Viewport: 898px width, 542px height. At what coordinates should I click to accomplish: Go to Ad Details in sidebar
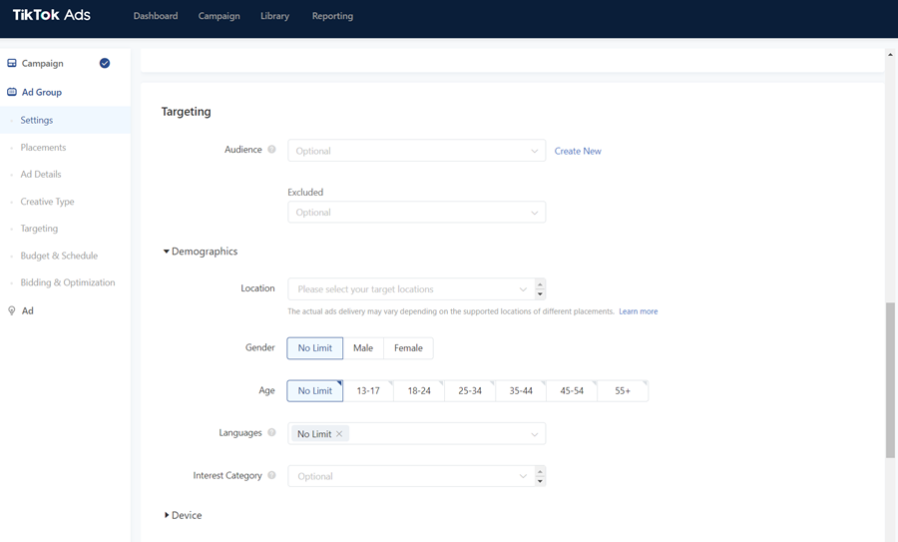41,174
